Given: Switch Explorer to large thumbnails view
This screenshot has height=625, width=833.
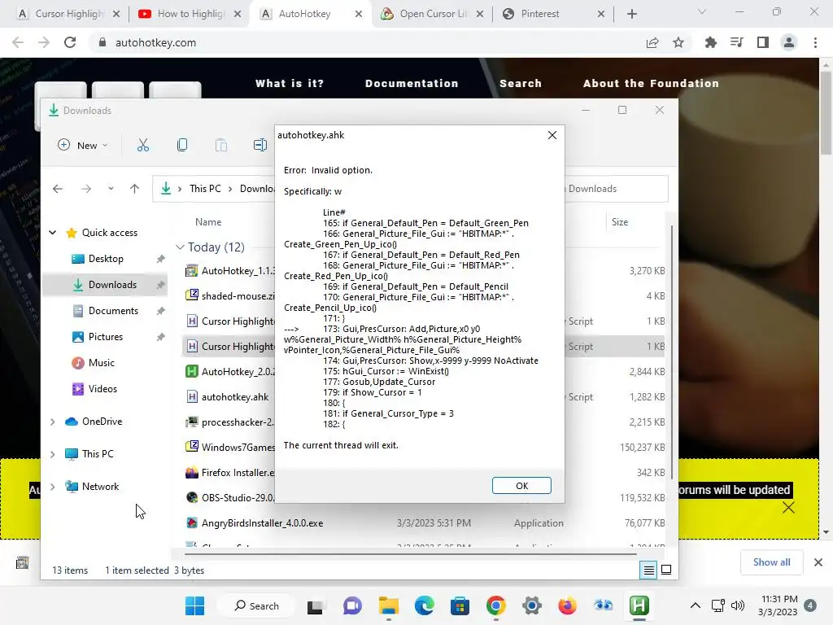Looking at the screenshot, I should pos(665,570).
